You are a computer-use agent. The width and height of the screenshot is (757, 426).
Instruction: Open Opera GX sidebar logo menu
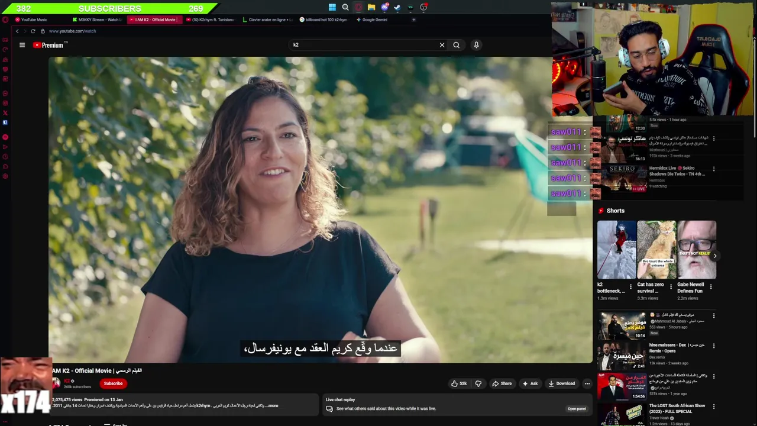[5, 20]
